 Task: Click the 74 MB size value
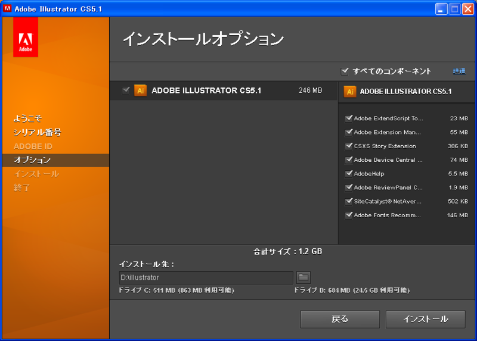[459, 160]
